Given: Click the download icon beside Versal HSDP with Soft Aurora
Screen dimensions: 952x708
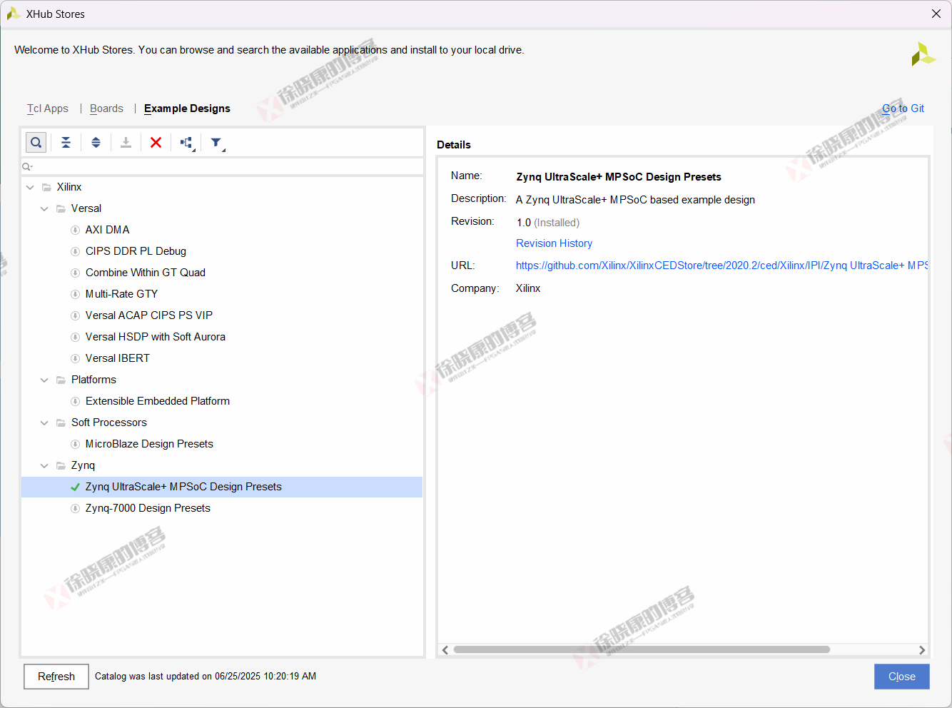Looking at the screenshot, I should (x=75, y=337).
